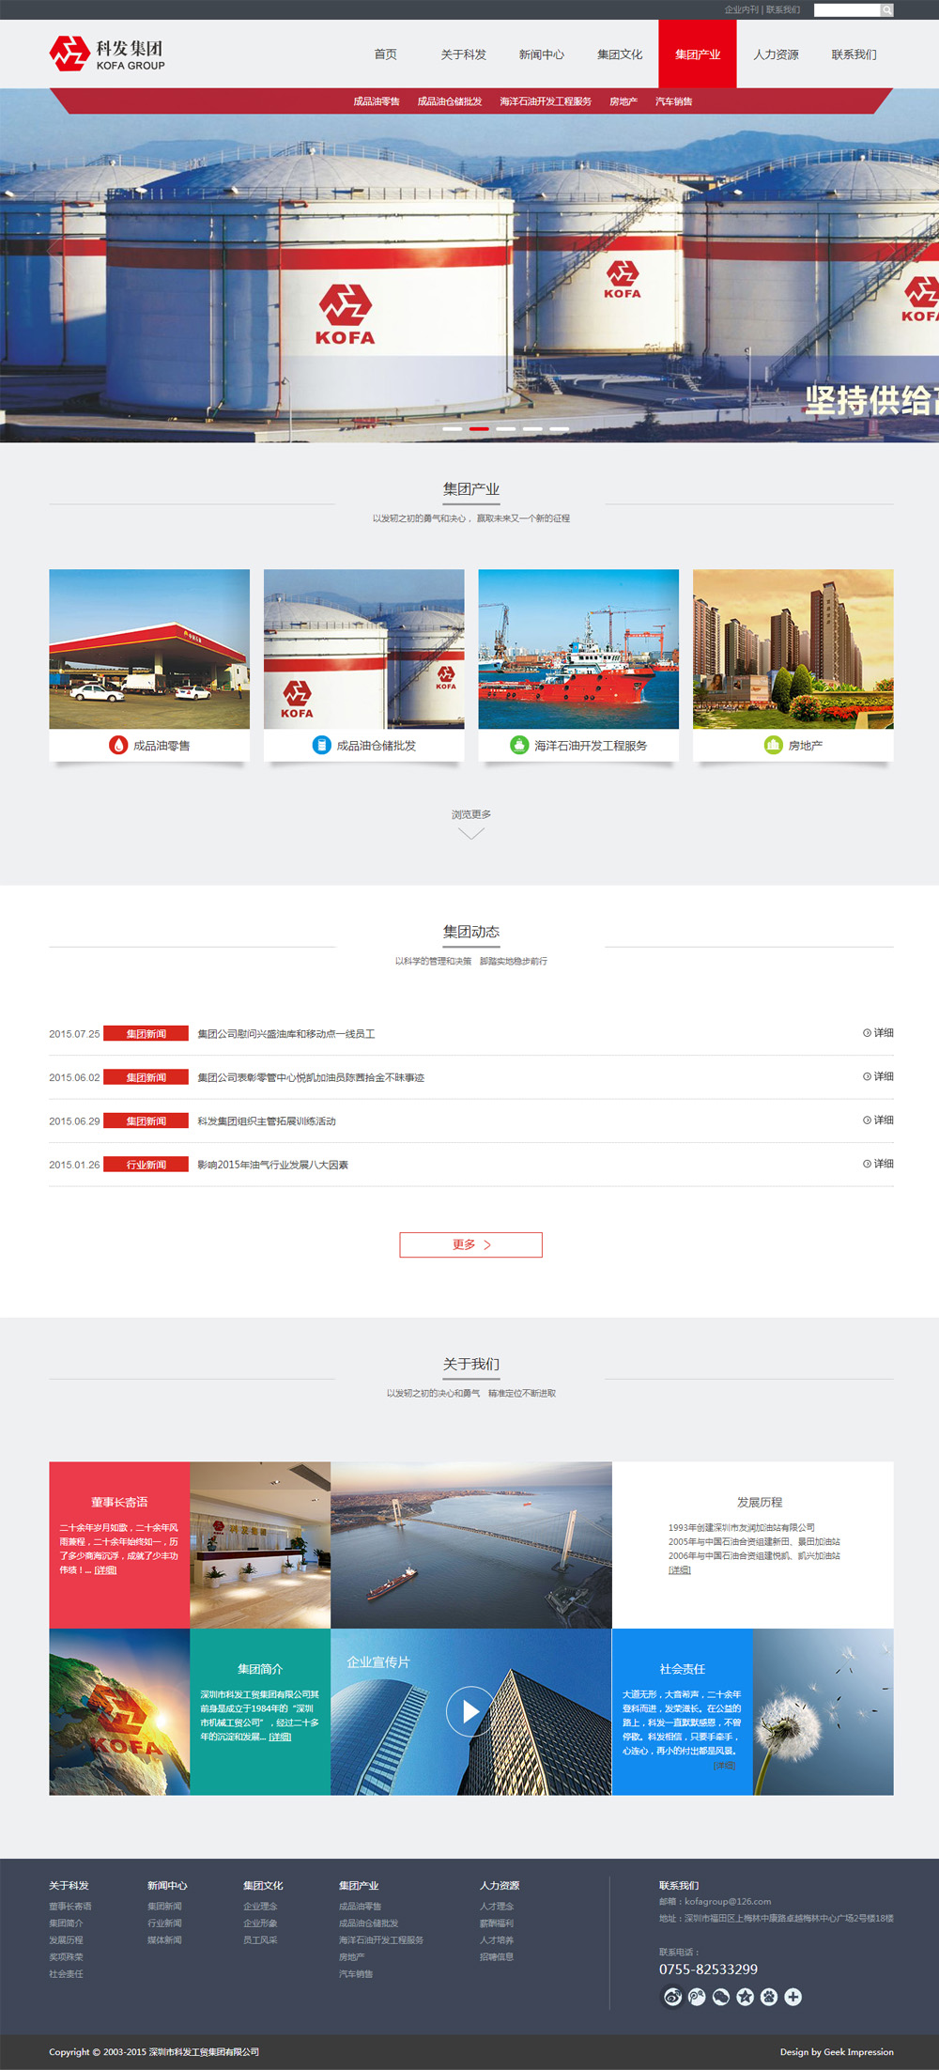
Task: Switch to the first carousel slide indicator
Action: click(452, 428)
